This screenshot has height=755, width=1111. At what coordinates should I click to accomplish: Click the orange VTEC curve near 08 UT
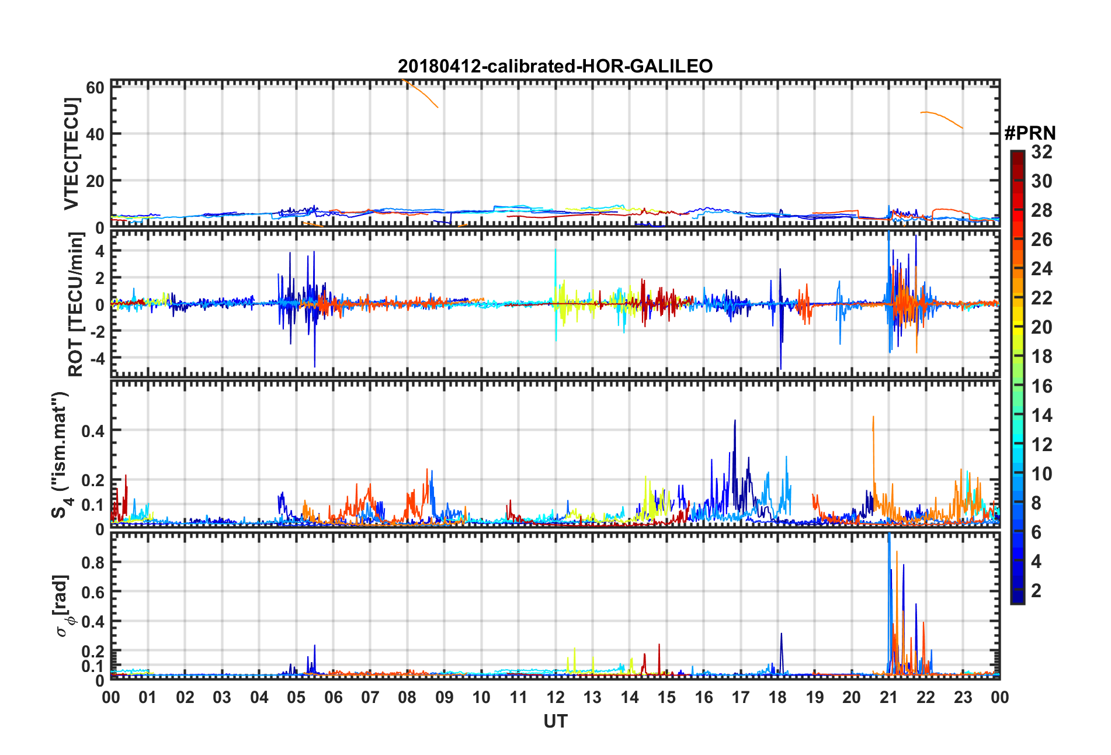click(x=421, y=93)
